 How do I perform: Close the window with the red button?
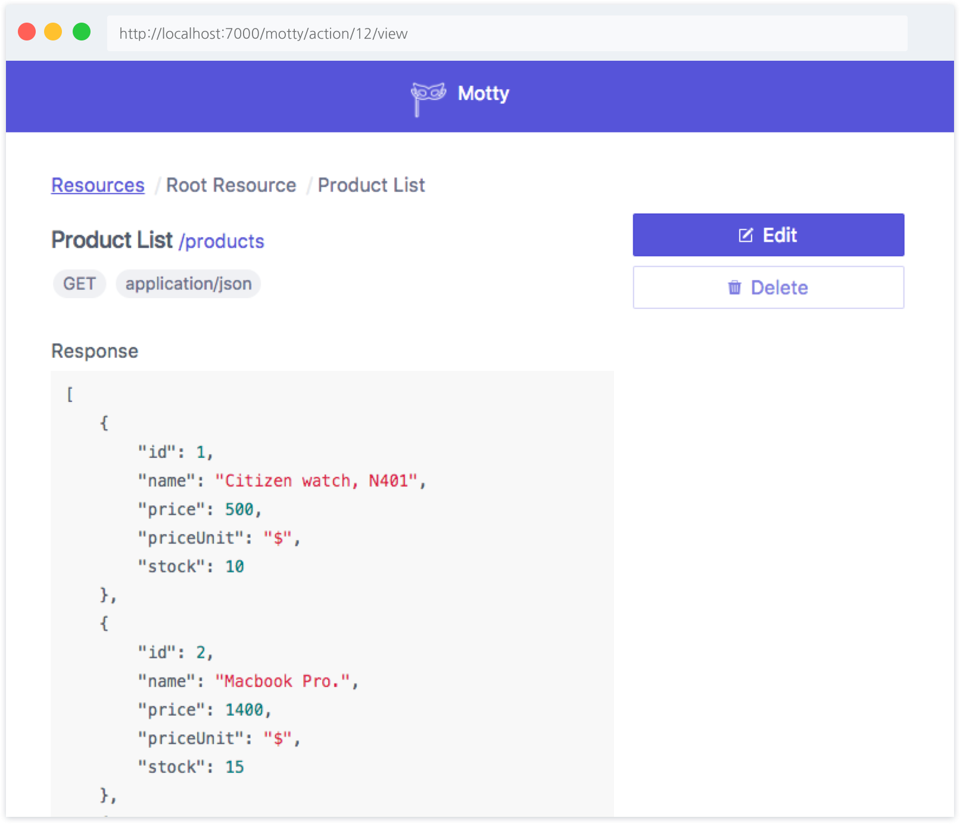(27, 32)
